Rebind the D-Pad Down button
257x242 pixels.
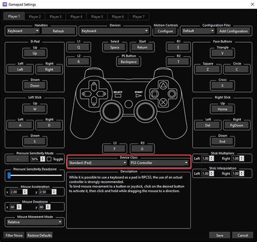point(35,86)
